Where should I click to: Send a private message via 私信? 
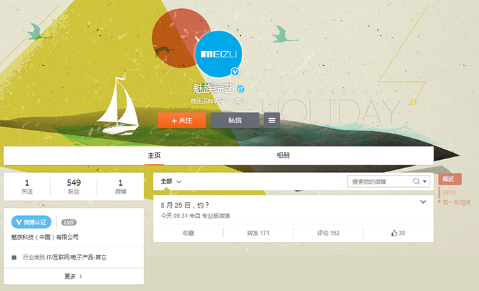click(235, 120)
